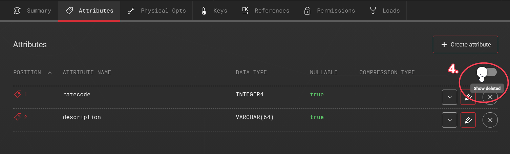
Task: Switch to the Loads tab
Action: pos(384,11)
